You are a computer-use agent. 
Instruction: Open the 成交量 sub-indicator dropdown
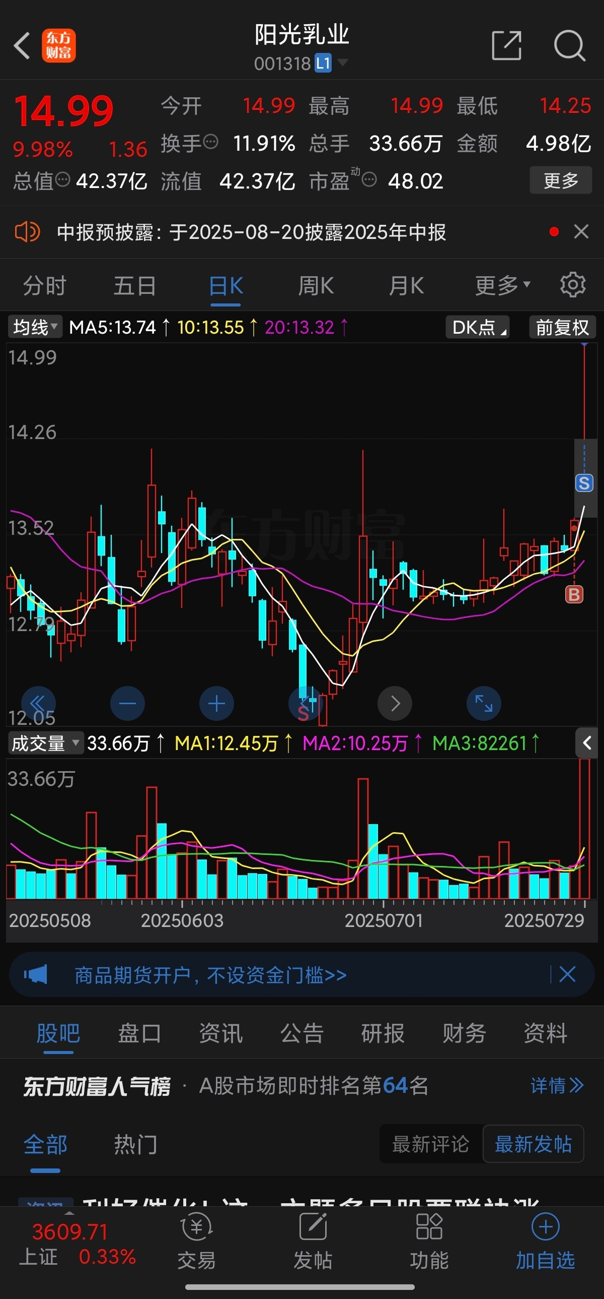(x=45, y=743)
